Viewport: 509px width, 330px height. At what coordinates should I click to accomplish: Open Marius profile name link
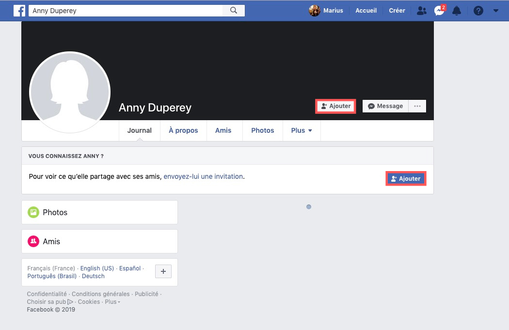click(333, 11)
